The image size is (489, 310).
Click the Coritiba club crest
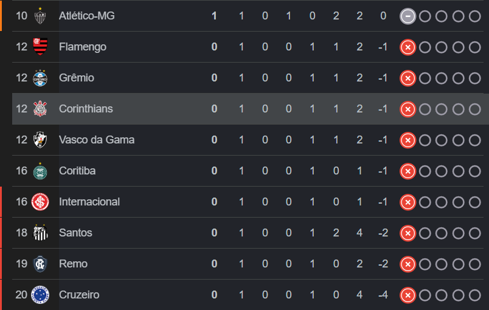[x=40, y=171]
